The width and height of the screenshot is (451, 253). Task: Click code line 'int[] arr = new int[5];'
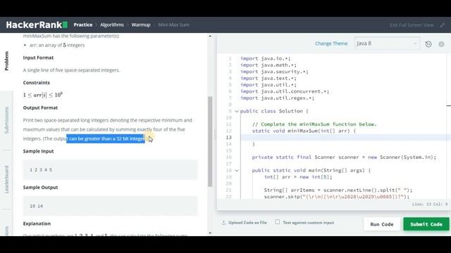coord(298,177)
